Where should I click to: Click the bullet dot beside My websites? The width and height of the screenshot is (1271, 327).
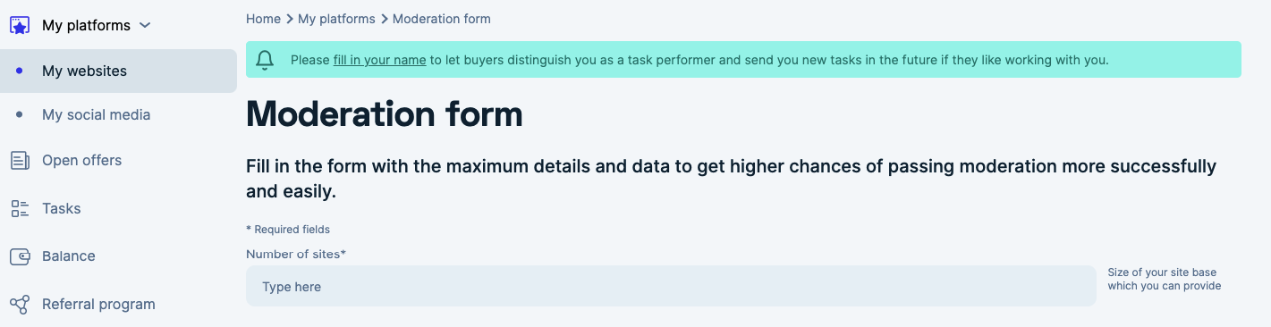click(x=20, y=71)
